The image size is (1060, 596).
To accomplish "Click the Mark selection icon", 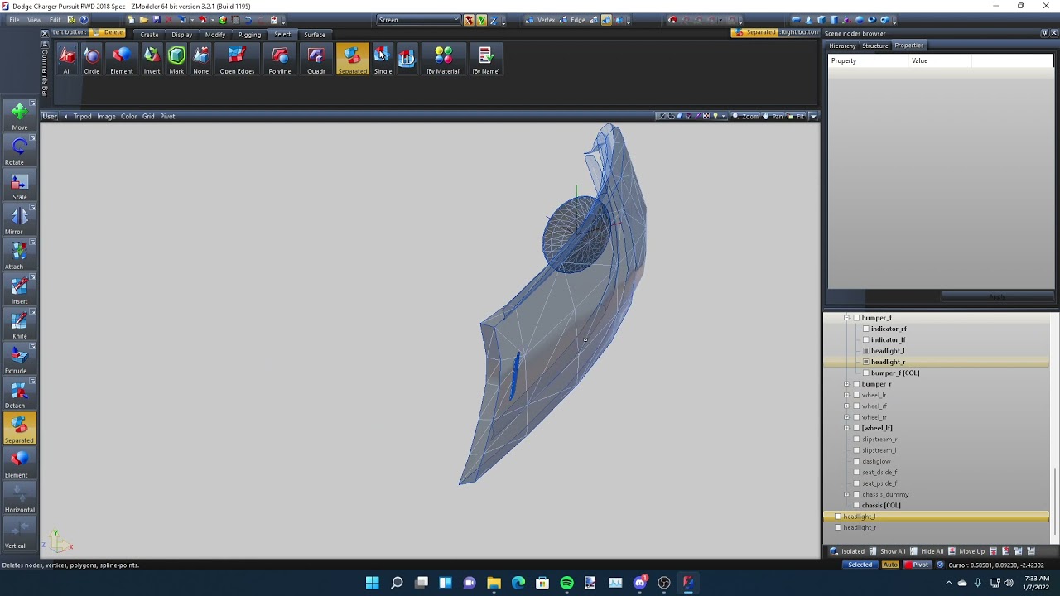I will coord(176,60).
